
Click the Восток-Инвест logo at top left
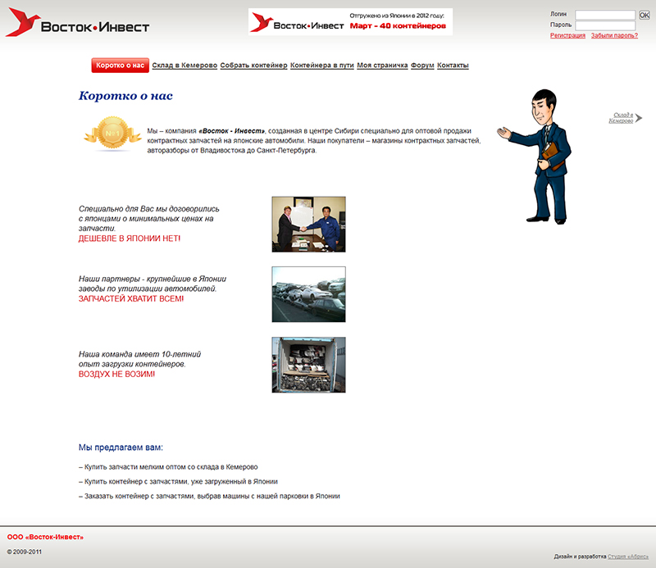coord(77,22)
